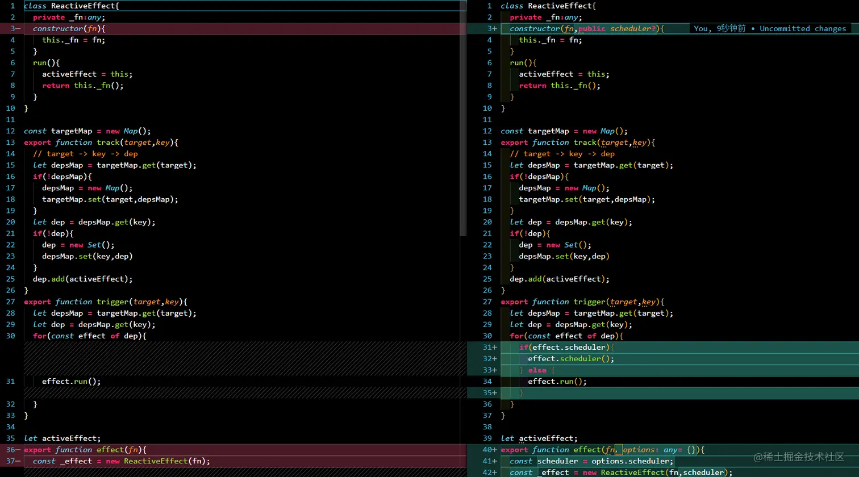Click "if(!dep){" in the modified pane
The image size is (859, 477).
click(x=530, y=233)
